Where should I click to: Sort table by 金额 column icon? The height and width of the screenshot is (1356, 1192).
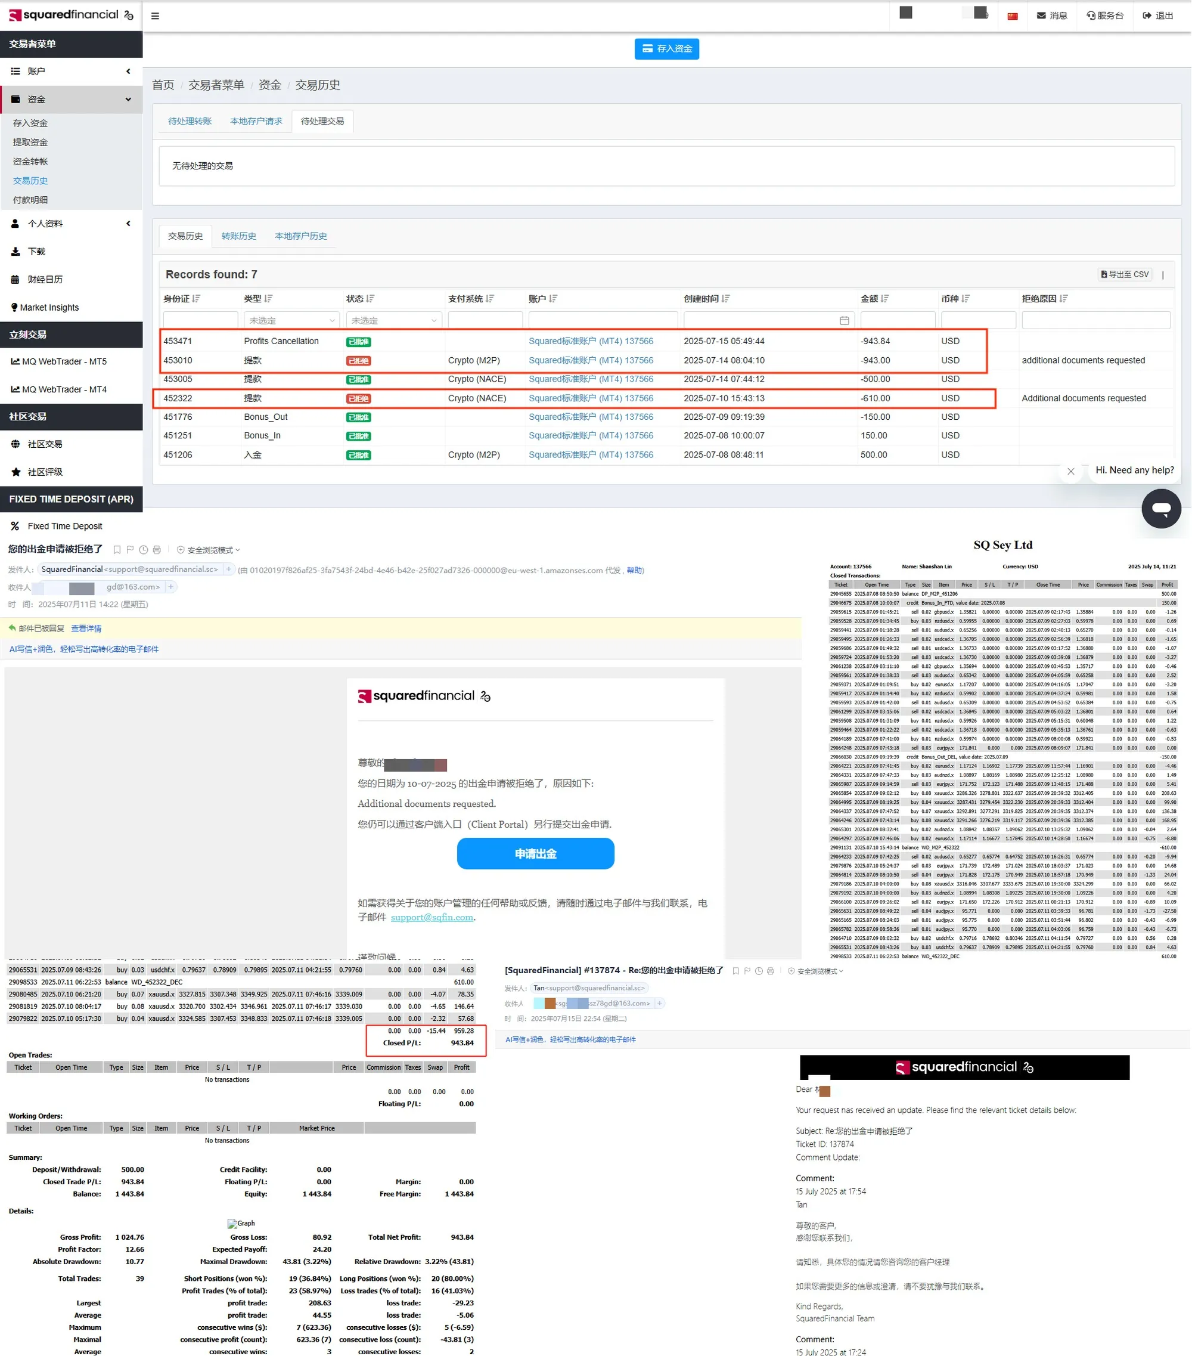pos(885,299)
